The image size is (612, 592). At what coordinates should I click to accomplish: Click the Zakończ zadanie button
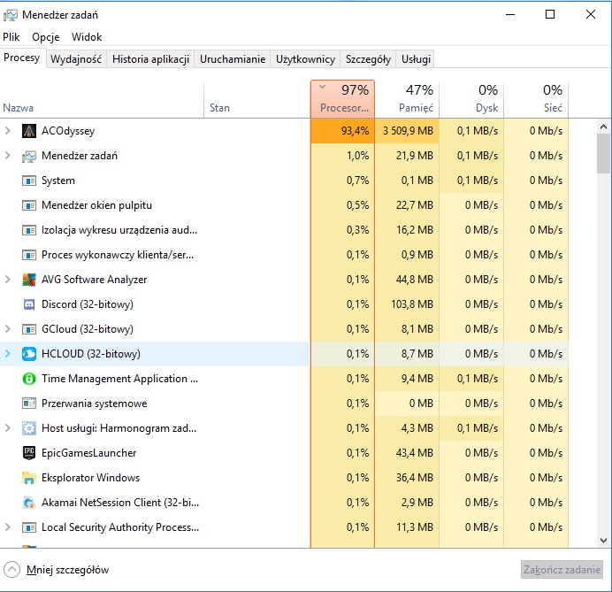click(562, 570)
